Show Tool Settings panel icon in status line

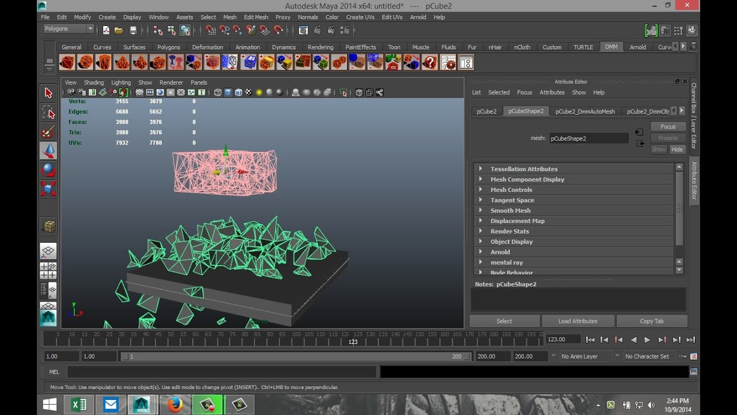tap(678, 31)
